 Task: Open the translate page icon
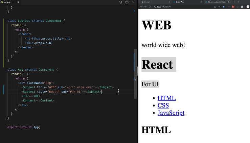215,7
